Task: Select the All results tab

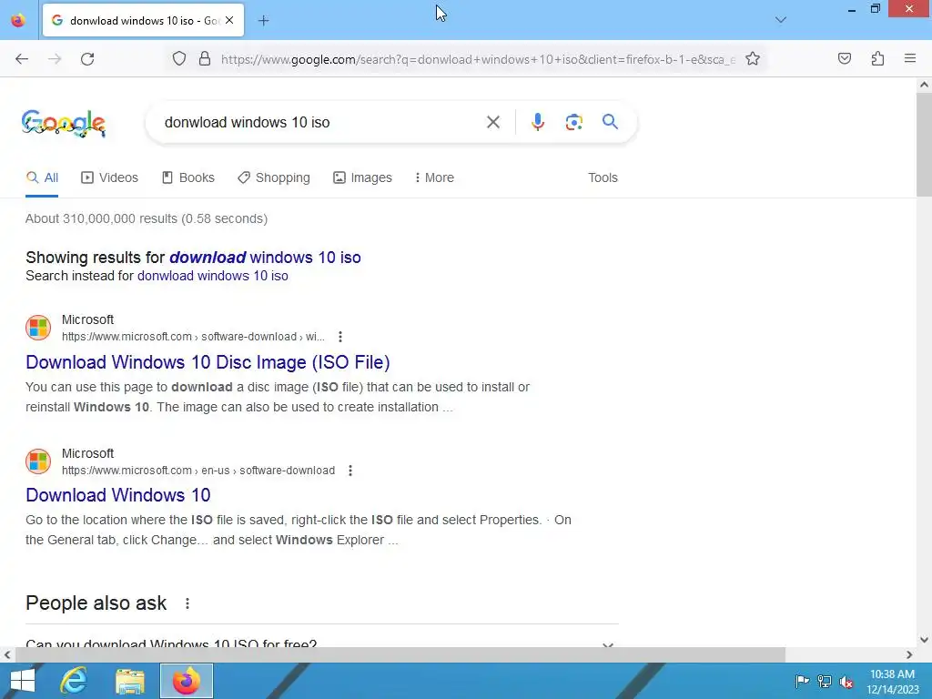Action: 42,177
